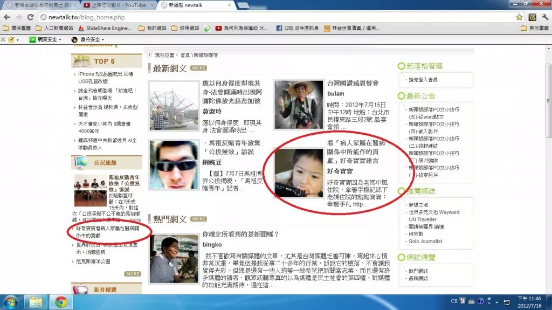The width and height of the screenshot is (552, 310).
Task: Open the 你確定所看到的是新聞嗎 post
Action: click(240, 235)
